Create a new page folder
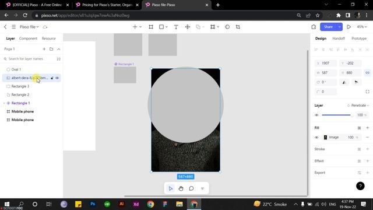 click(51, 49)
